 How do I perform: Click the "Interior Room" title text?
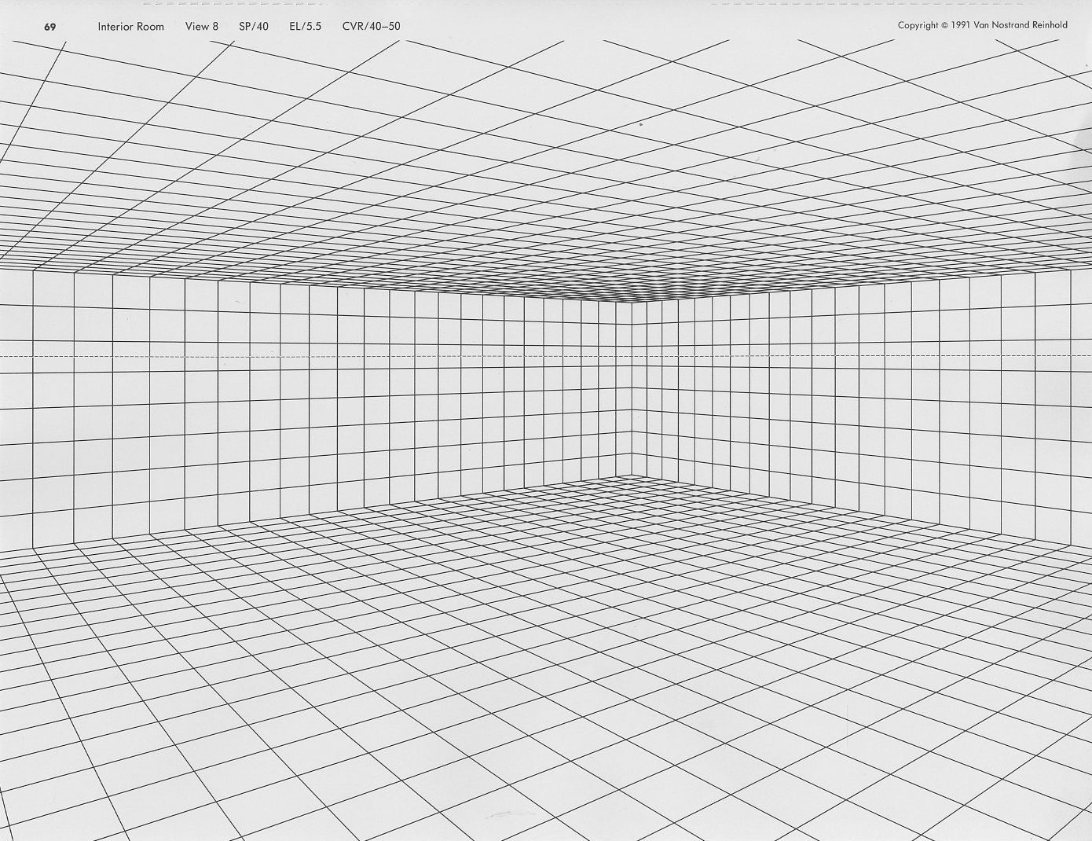pos(130,27)
